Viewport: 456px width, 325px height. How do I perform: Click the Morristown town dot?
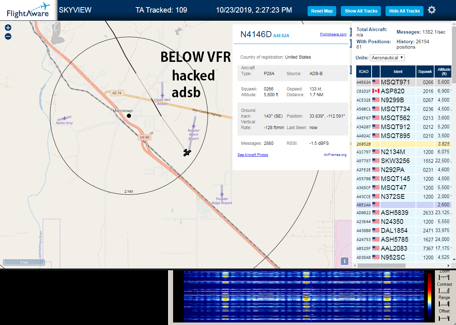pos(129,116)
